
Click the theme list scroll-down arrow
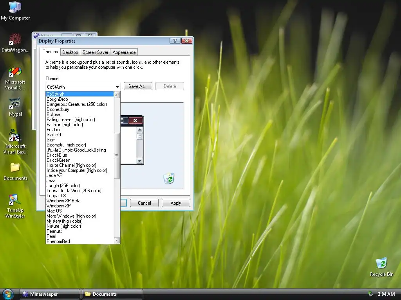point(117,240)
